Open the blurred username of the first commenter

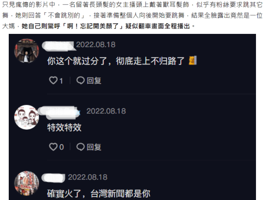[58, 46]
